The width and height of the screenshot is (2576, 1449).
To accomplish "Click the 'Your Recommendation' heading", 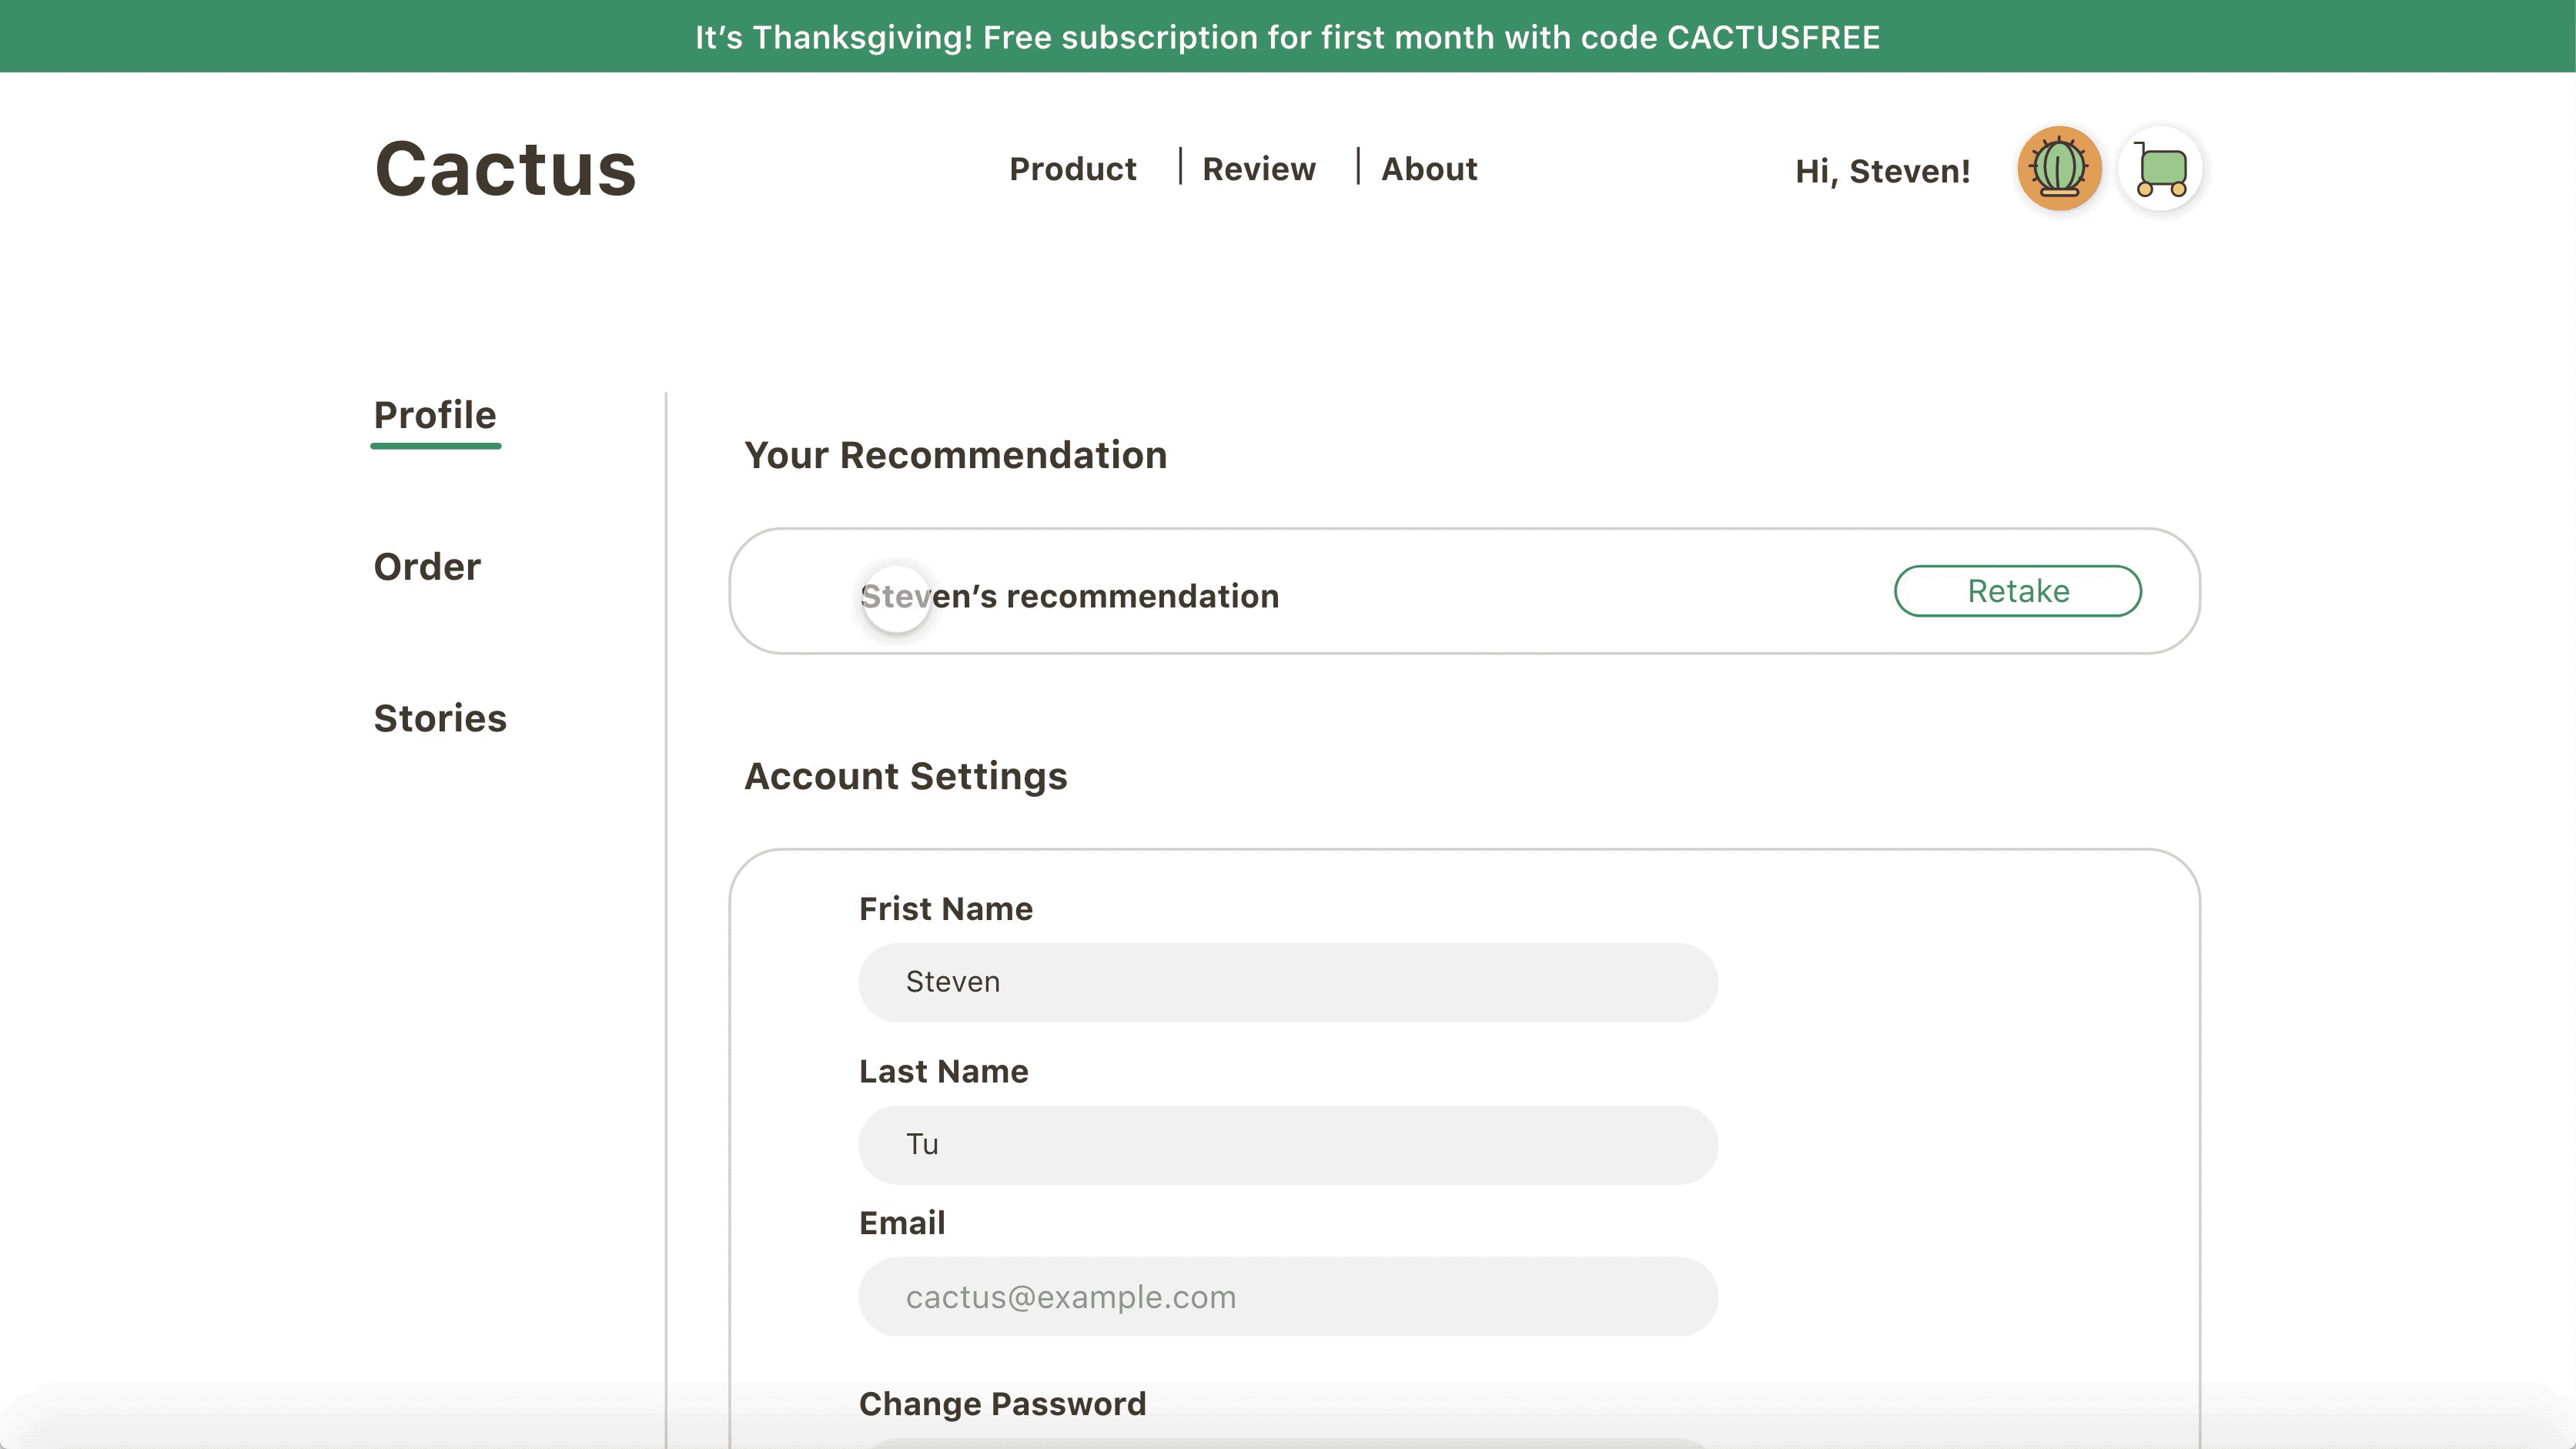I will 955,456.
